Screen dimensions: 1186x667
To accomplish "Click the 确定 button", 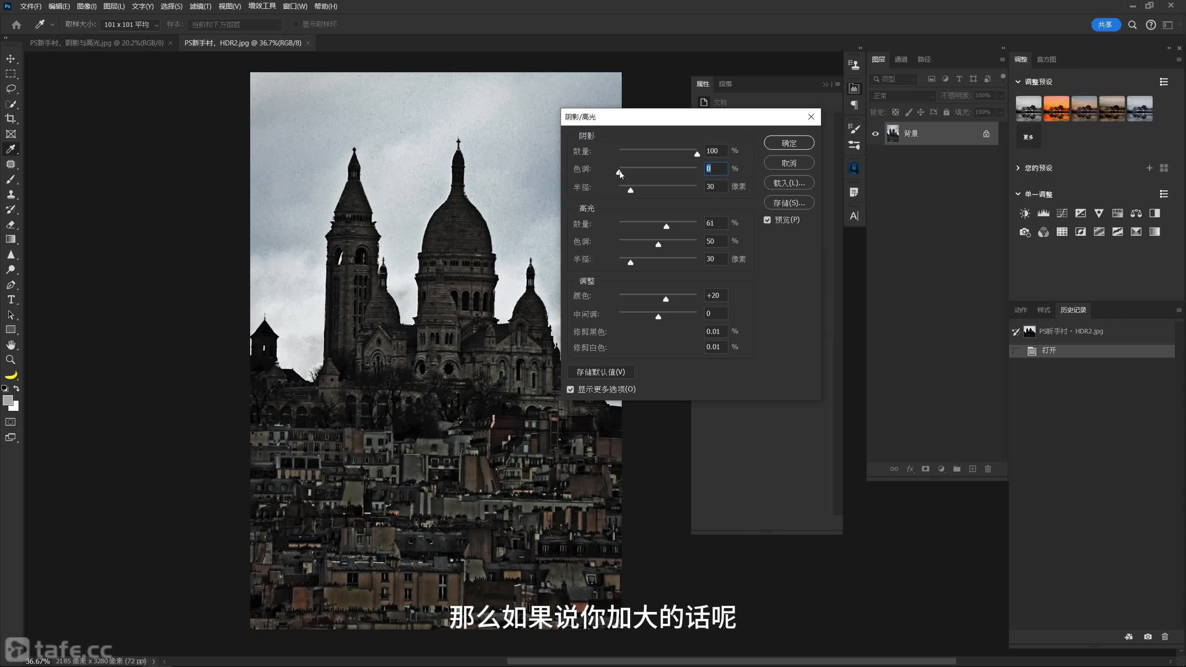I will pyautogui.click(x=789, y=143).
